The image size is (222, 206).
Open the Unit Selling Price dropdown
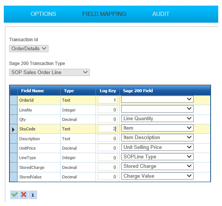(157, 147)
